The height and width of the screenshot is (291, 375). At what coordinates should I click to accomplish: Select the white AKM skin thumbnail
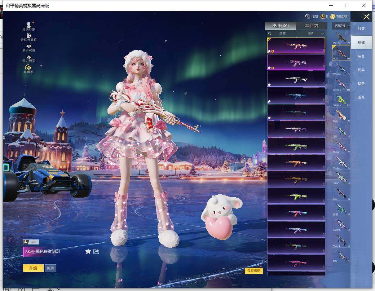pos(296,79)
